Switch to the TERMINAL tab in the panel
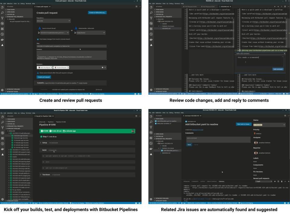Screen dimensions: 290x218 [221, 181]
